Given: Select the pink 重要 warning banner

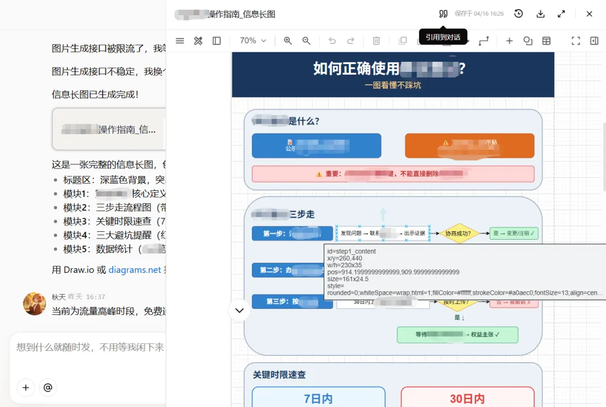Looking at the screenshot, I should point(393,174).
